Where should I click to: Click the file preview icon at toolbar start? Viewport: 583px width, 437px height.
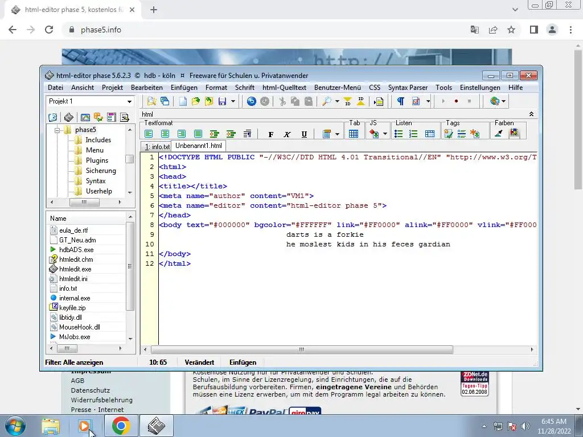(151, 101)
